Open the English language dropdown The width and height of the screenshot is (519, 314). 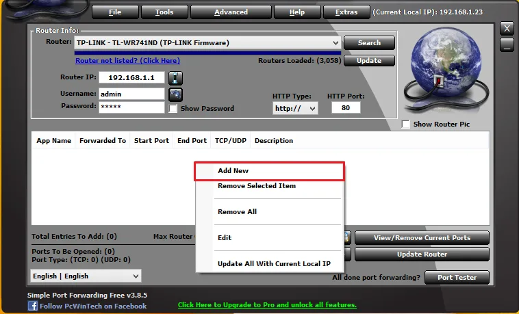tap(86, 276)
